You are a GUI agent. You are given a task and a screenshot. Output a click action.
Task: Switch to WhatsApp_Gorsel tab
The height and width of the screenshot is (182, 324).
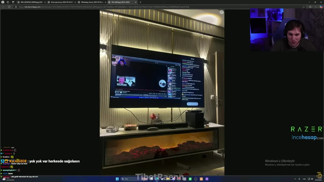point(92,2)
